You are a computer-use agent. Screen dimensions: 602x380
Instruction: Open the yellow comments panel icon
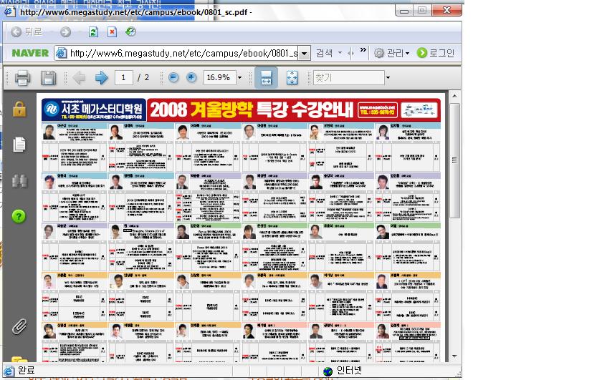coord(19,359)
